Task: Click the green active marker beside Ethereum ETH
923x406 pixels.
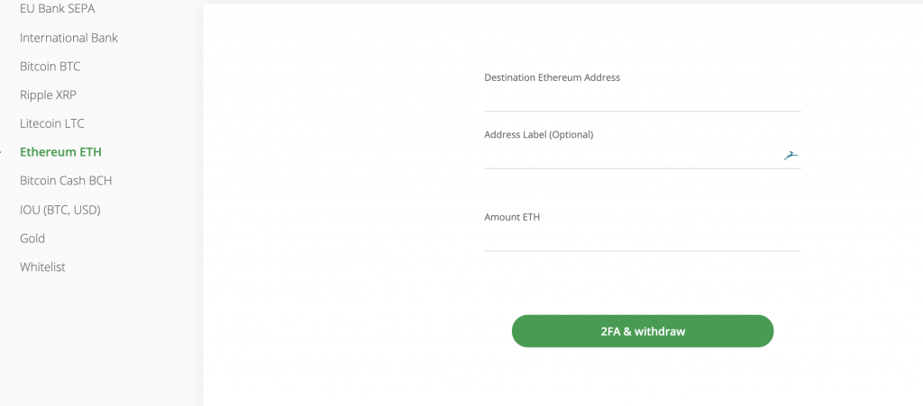Action: [x=1, y=152]
